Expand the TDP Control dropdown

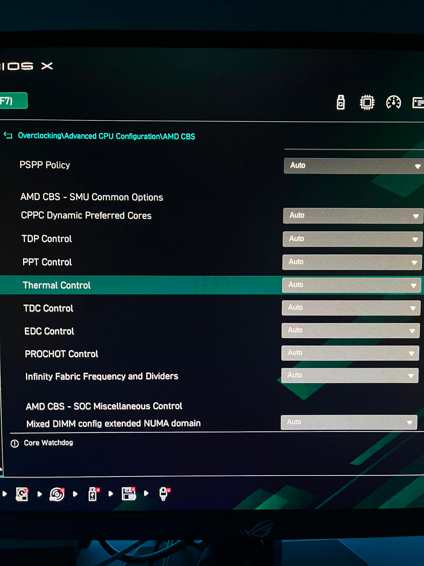[x=353, y=239]
